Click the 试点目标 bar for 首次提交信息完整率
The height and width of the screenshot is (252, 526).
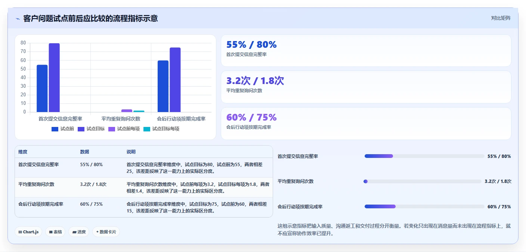[x=54, y=78]
